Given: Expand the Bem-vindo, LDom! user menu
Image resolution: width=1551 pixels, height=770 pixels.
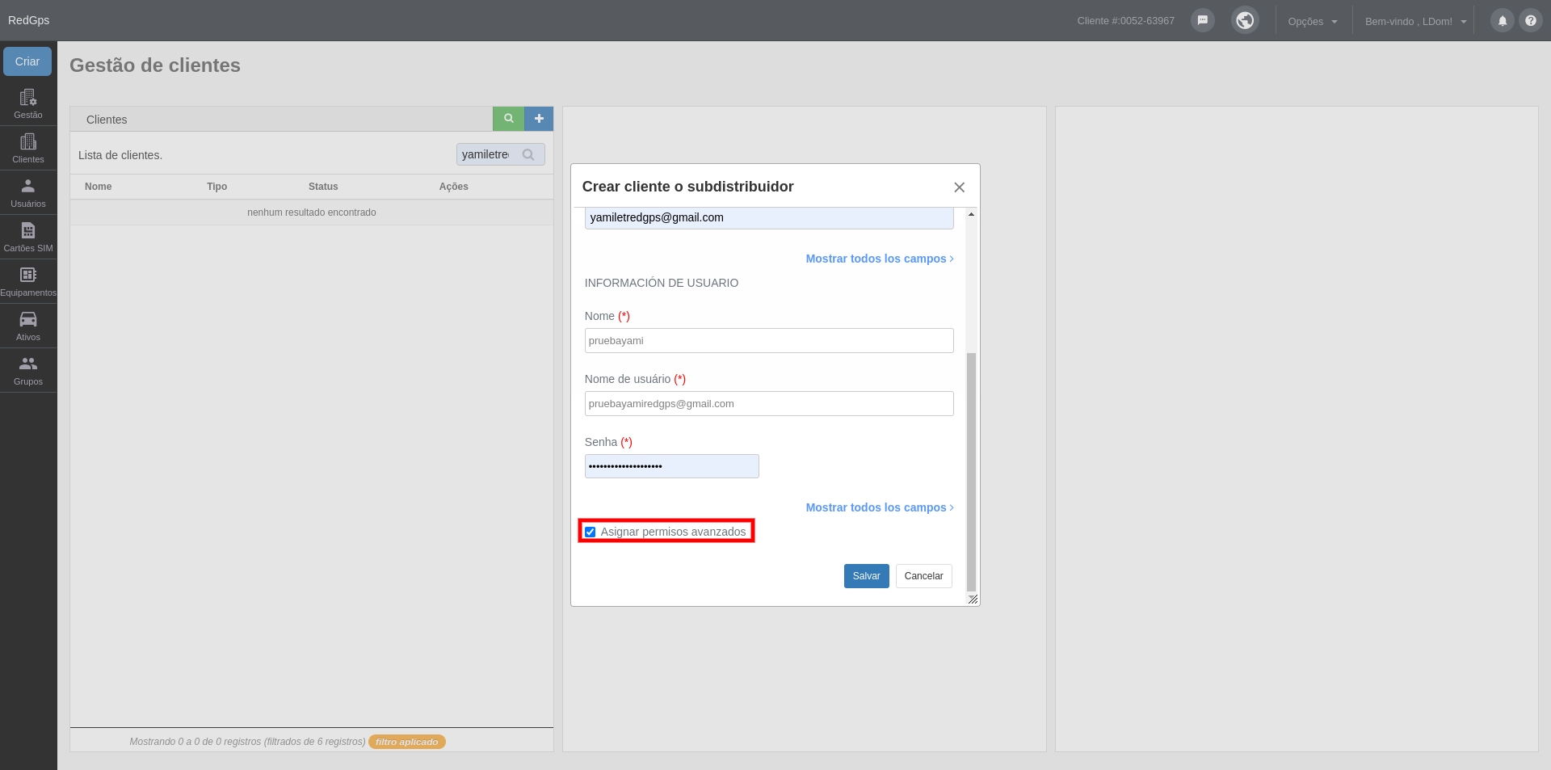Looking at the screenshot, I should (x=1415, y=21).
